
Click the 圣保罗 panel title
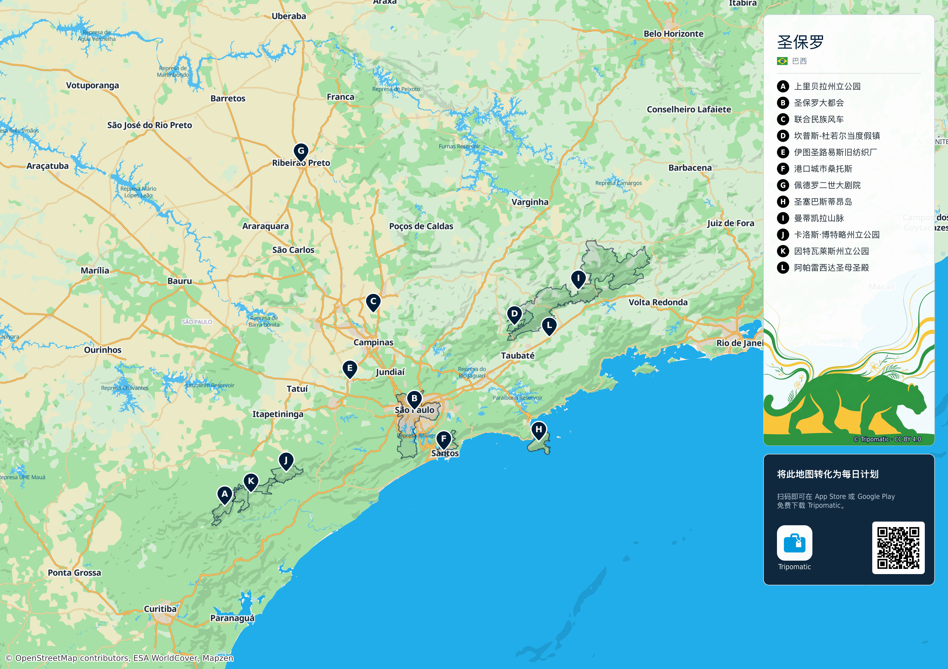[x=800, y=42]
